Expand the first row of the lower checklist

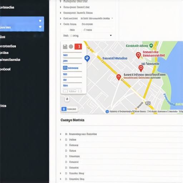click(61, 134)
